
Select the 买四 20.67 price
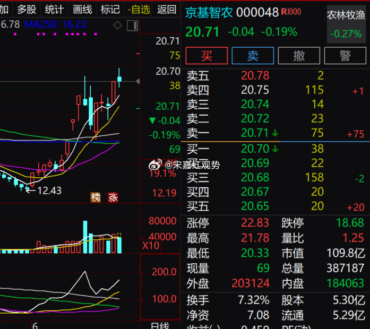255,192
